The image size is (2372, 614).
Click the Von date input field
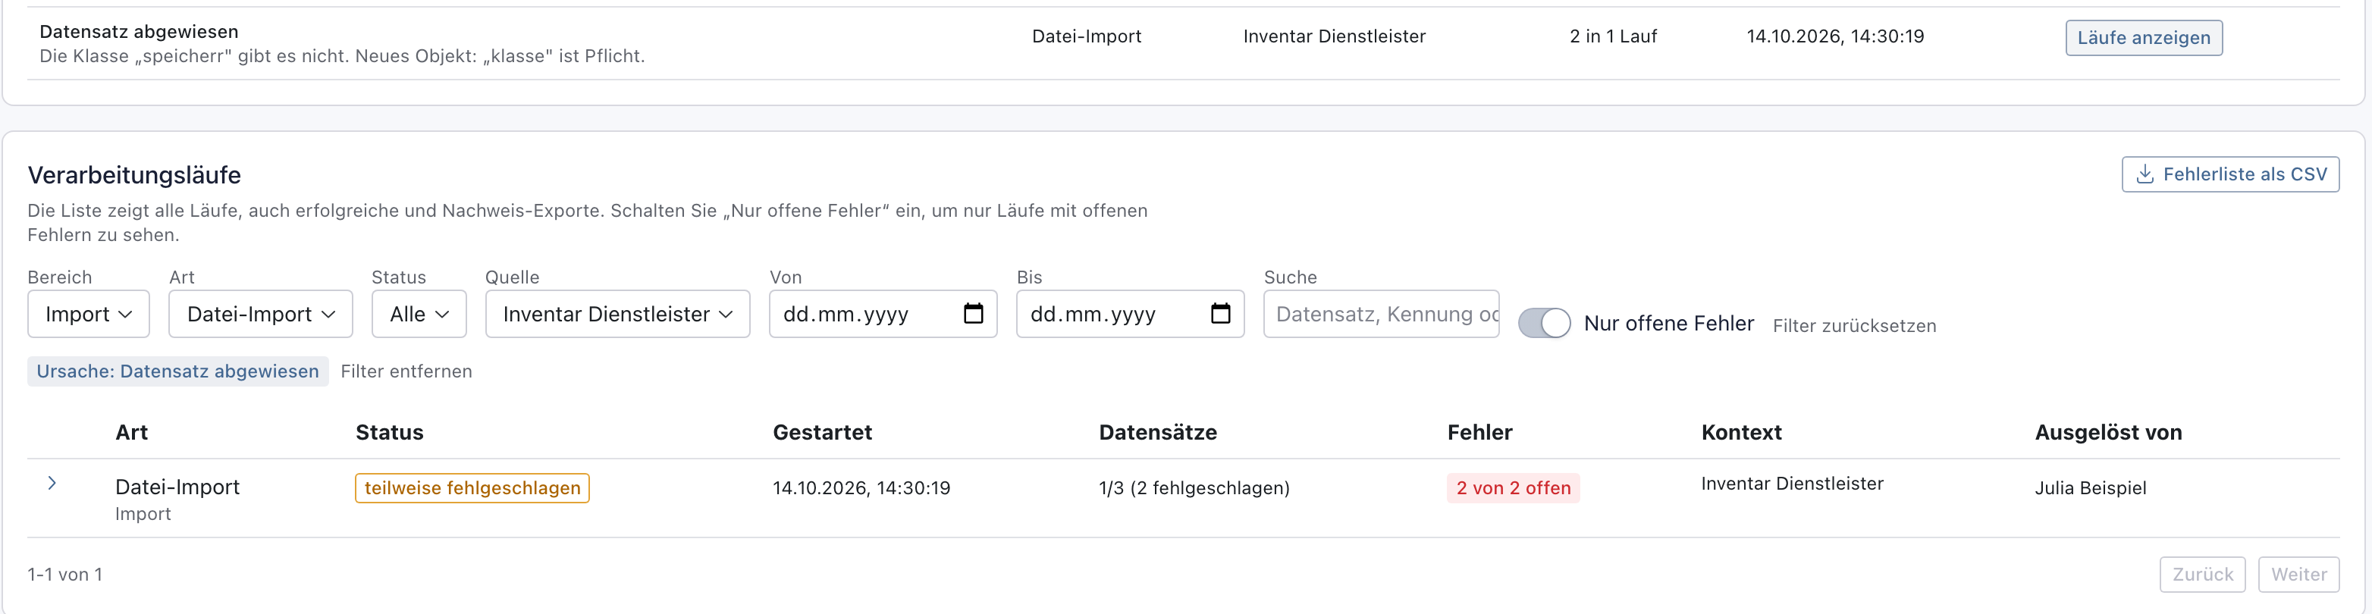click(883, 314)
